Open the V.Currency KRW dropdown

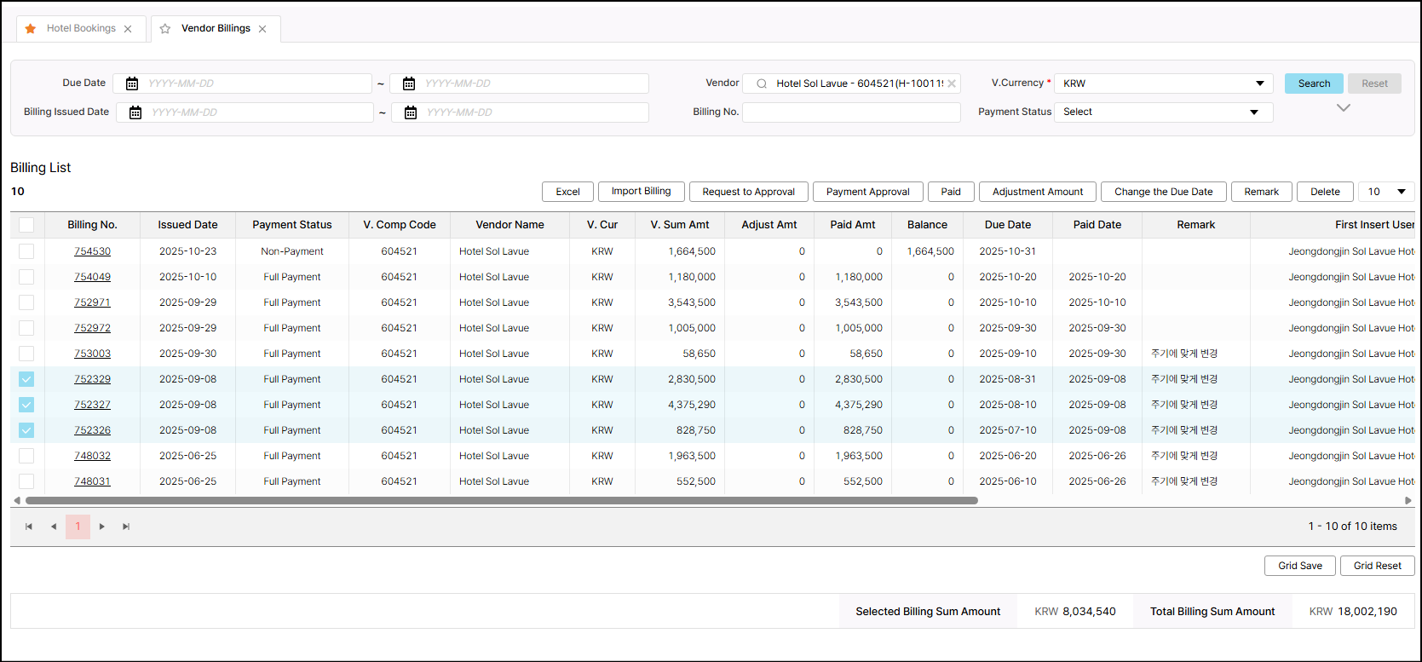click(1163, 83)
